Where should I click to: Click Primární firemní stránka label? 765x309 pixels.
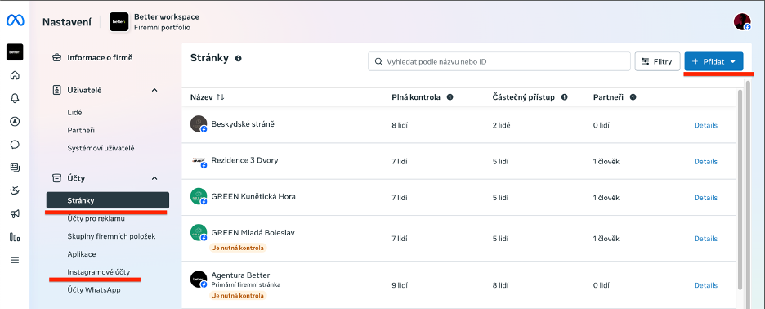click(x=246, y=284)
